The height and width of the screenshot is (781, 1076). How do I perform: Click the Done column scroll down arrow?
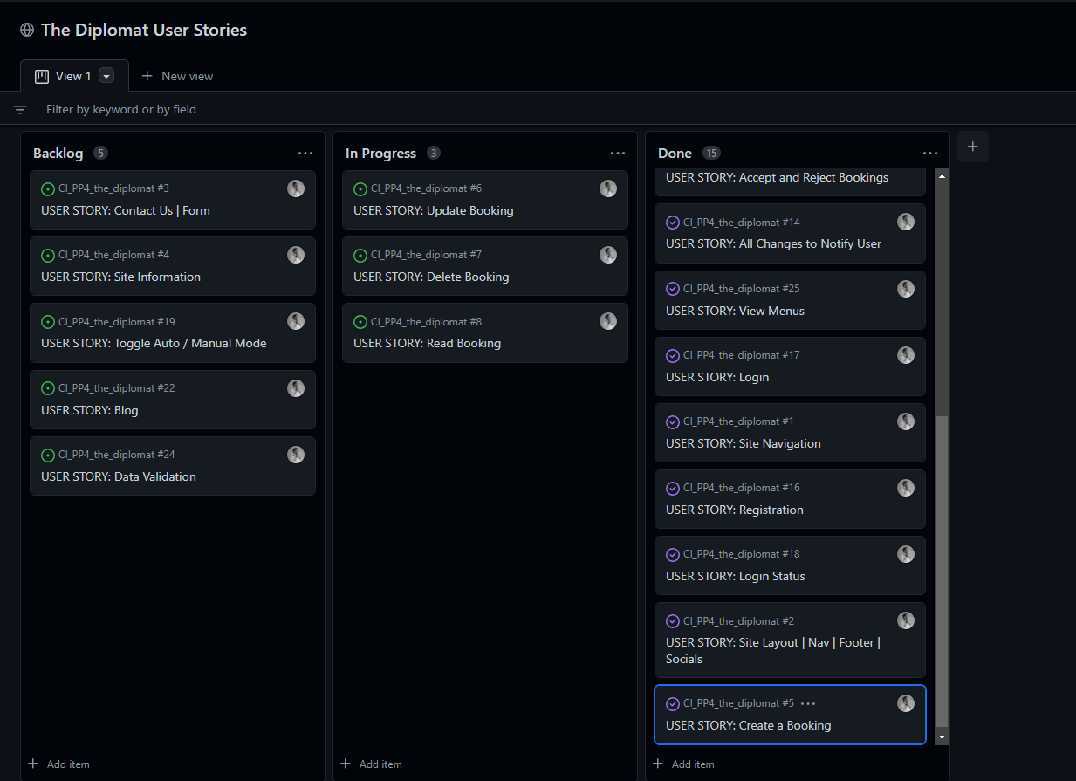point(942,737)
